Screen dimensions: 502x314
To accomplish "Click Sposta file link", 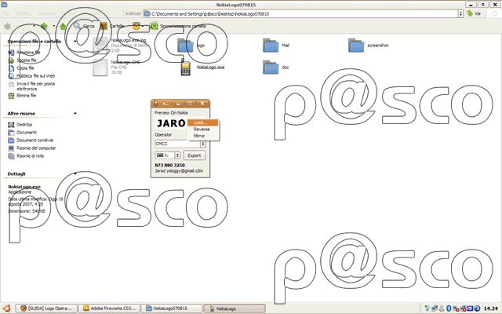I will pyautogui.click(x=27, y=60).
